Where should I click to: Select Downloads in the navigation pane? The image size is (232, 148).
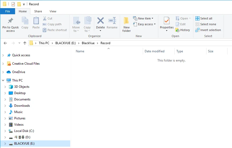pos(22,106)
